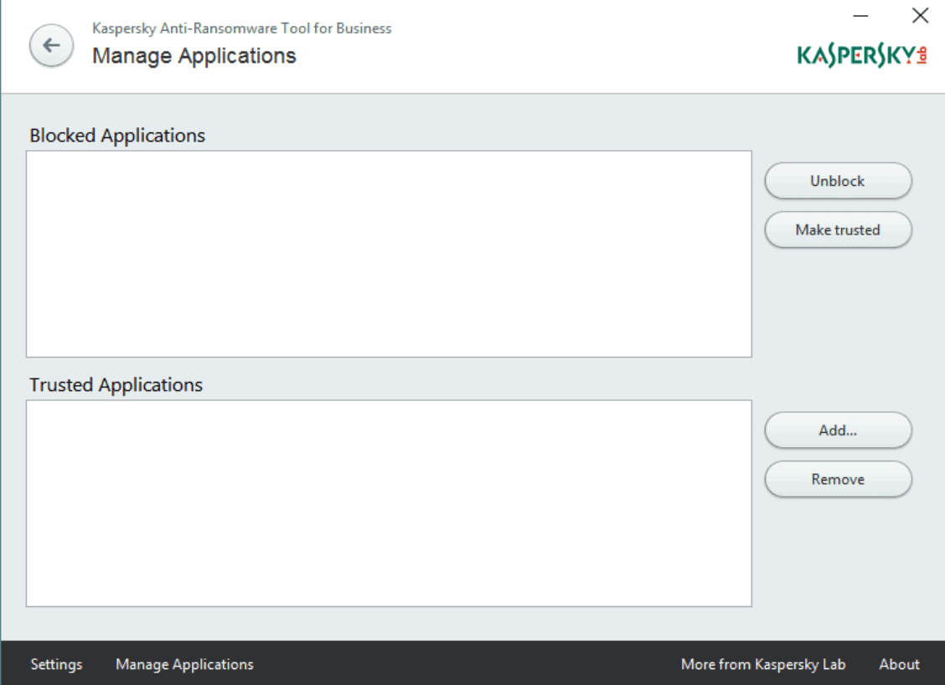Screen dimensions: 945x685
Task: Click the Unblock button
Action: (x=838, y=181)
